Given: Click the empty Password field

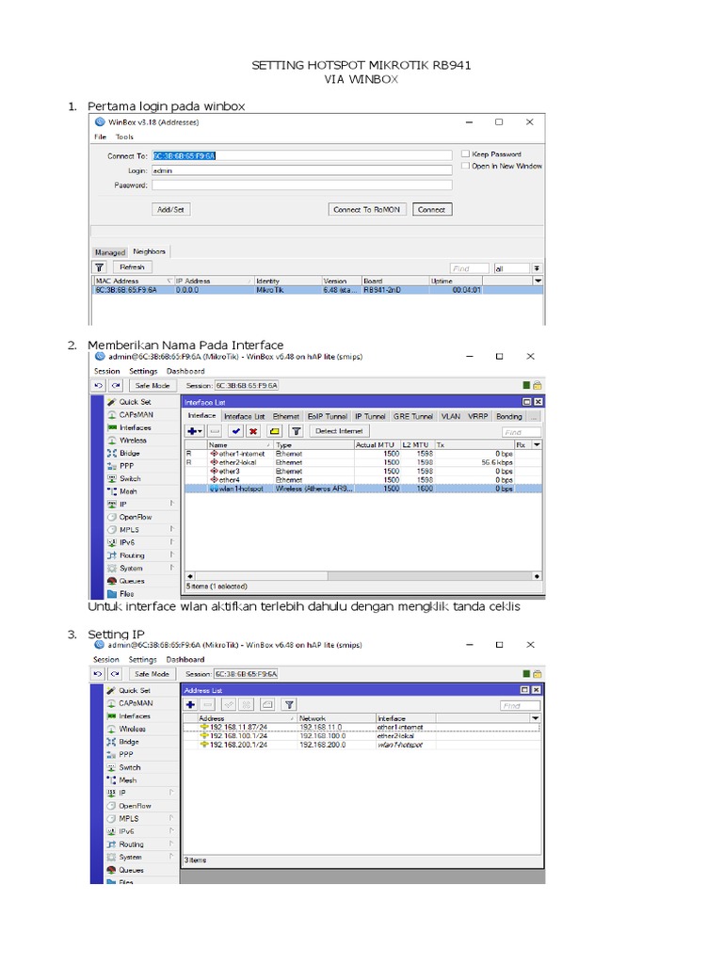Looking at the screenshot, I should click(302, 185).
